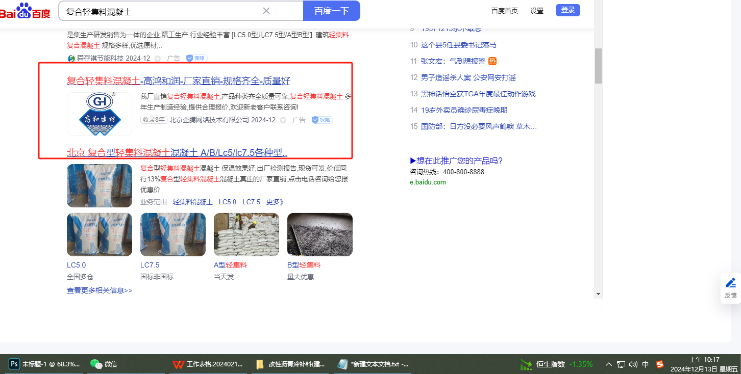
Task: Open hot search 国防部:日方没必要风声鹤唳
Action: click(x=479, y=126)
